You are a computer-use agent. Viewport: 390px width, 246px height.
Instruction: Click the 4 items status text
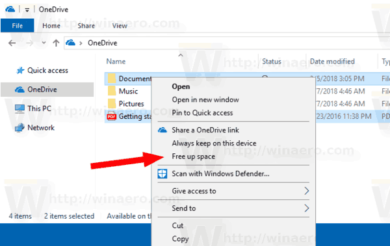click(20, 216)
